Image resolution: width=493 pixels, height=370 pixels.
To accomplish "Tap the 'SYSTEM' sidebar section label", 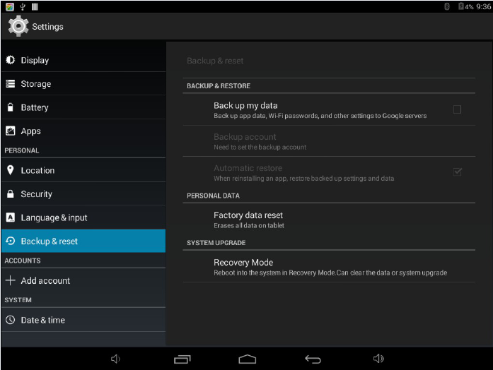I will point(18,299).
